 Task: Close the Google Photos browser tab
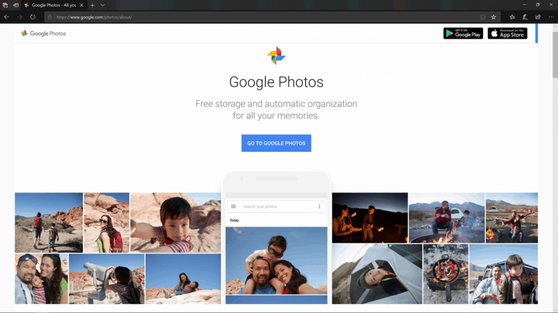click(82, 5)
